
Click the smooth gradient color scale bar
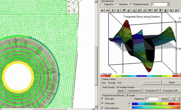point(156,108)
